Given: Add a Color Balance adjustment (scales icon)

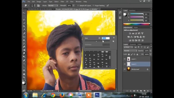Looking at the screenshot, I should pyautogui.click(x=132, y=37).
